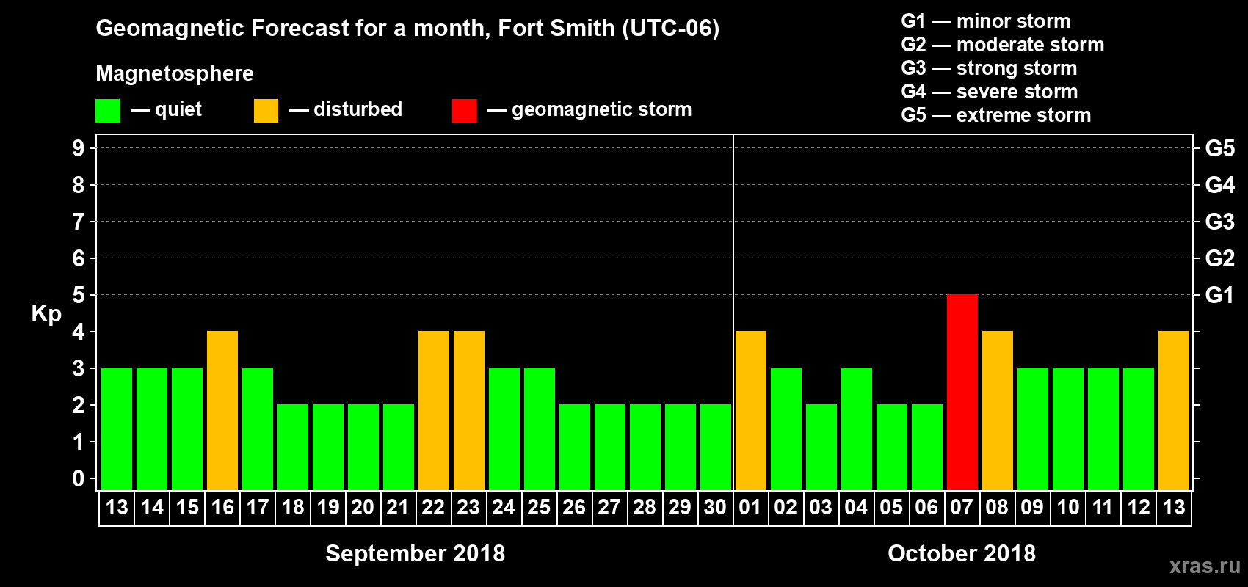The image size is (1248, 587).
Task: Click the red geomagnetic storm legend swatch
Action: 465,111
